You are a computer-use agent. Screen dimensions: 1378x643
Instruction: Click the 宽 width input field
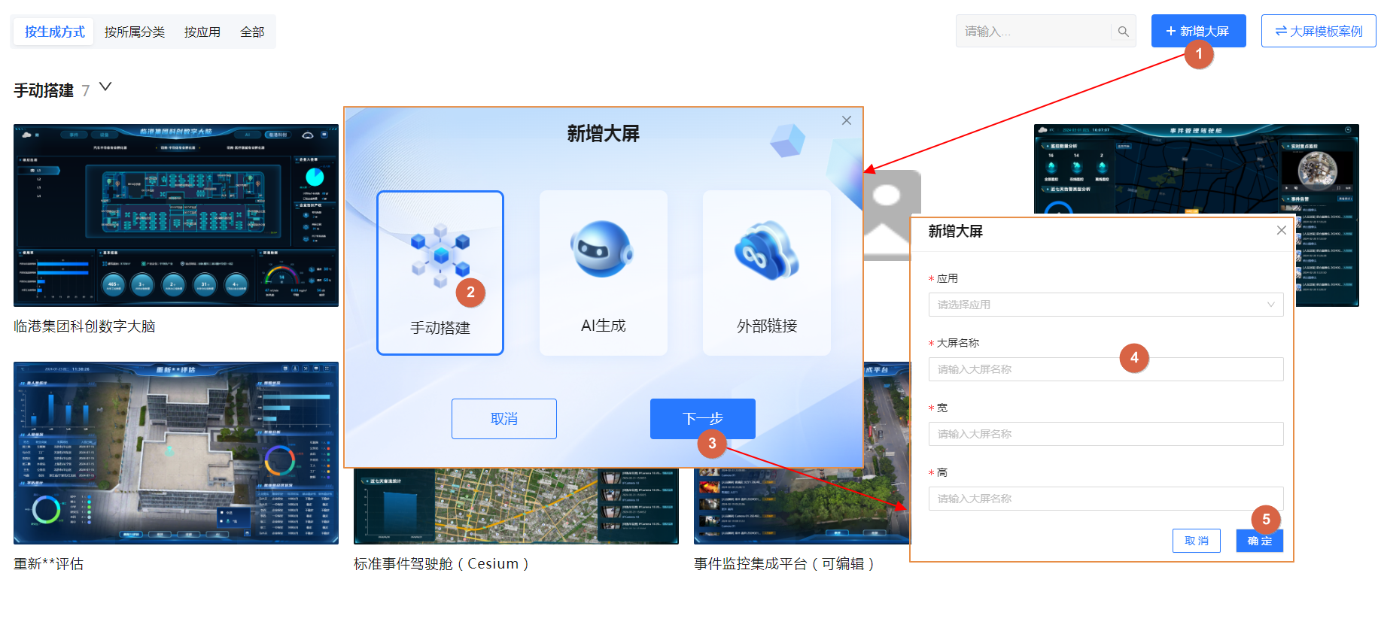tap(1105, 434)
